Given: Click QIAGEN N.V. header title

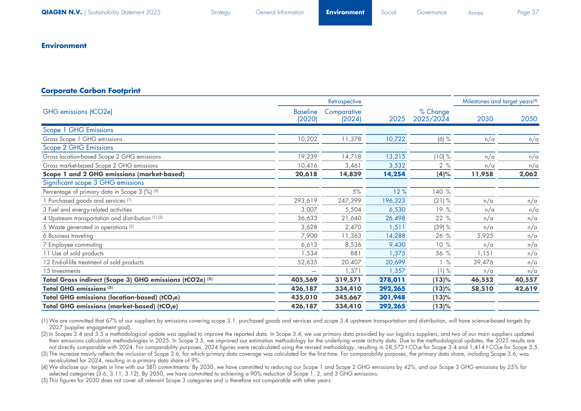Looking at the screenshot, I should [62, 12].
